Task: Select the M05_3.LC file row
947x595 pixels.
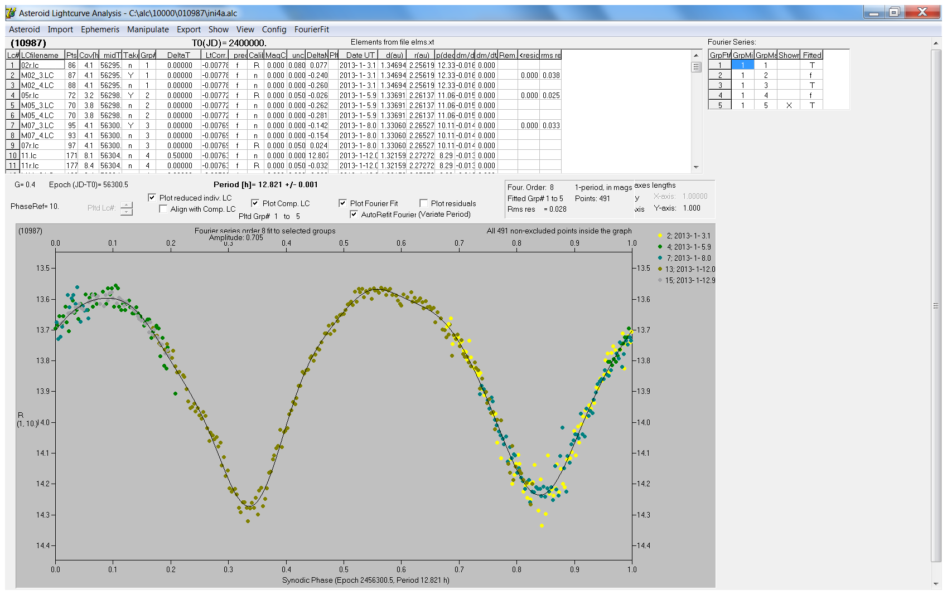Action: click(x=283, y=105)
